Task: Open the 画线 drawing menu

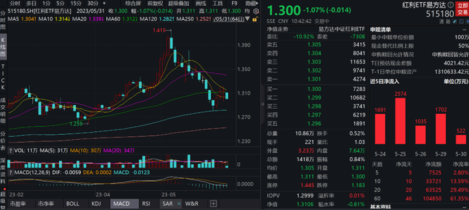Action: click(x=201, y=3)
